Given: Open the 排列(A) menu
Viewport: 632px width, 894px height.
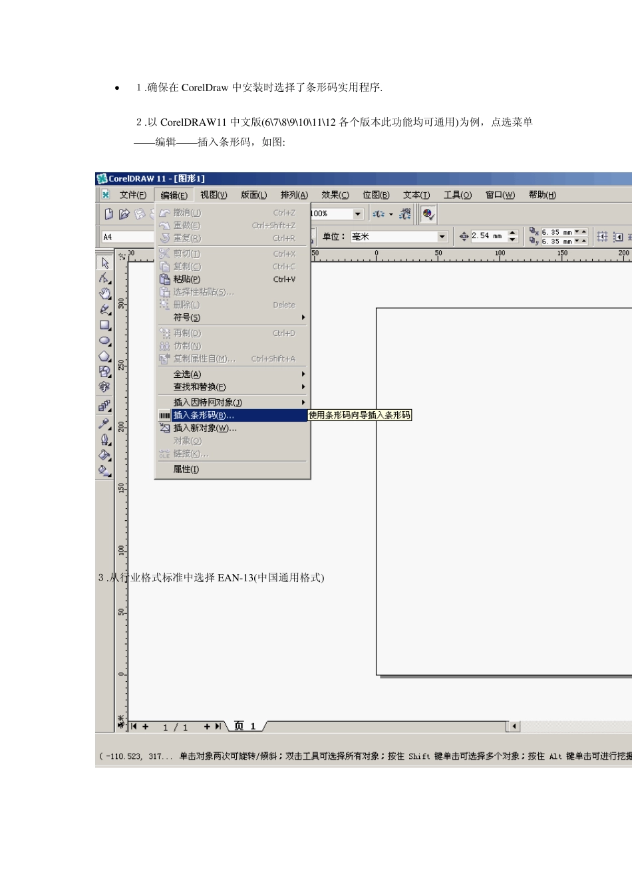Looking at the screenshot, I should [294, 195].
